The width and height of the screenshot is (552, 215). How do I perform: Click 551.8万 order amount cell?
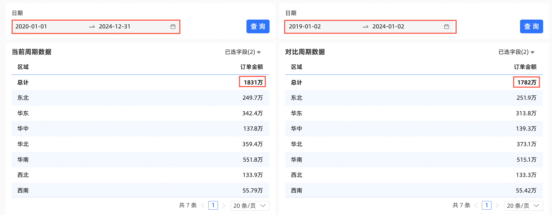tap(253, 160)
